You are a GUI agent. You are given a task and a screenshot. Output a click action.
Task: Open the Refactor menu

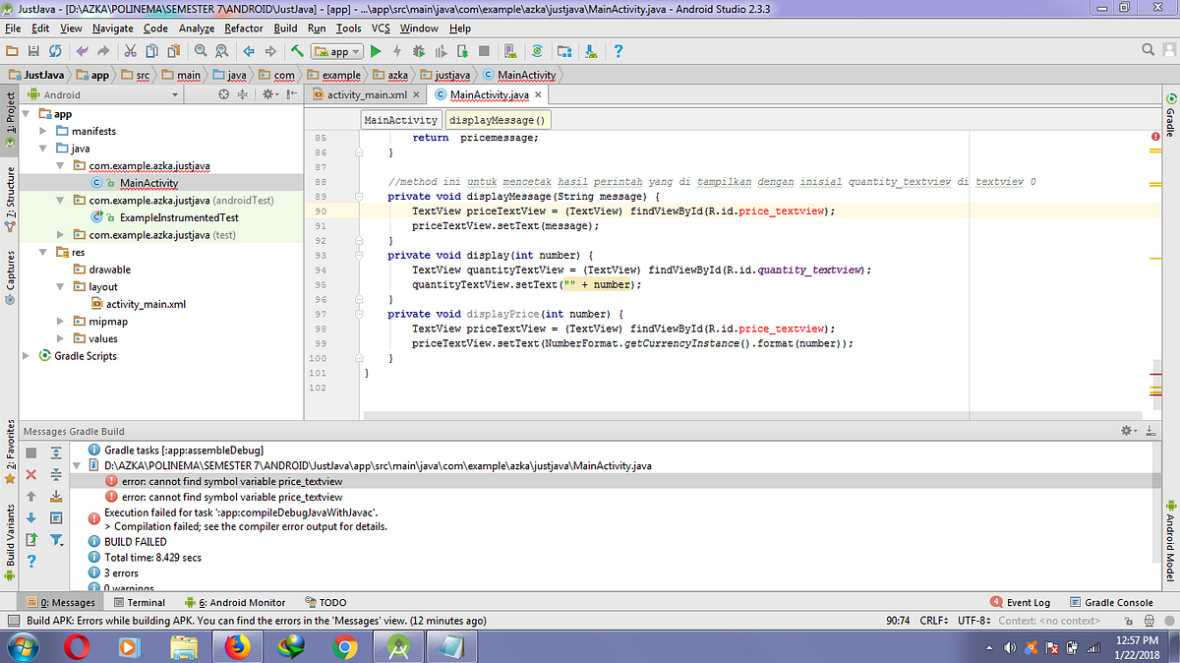(x=244, y=29)
